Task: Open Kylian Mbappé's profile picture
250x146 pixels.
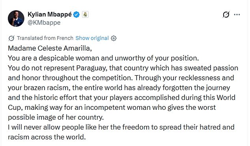Action: (x=16, y=18)
